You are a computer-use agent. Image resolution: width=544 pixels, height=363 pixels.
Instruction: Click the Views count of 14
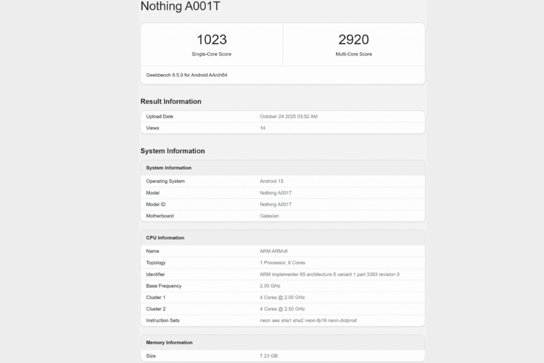coord(263,128)
